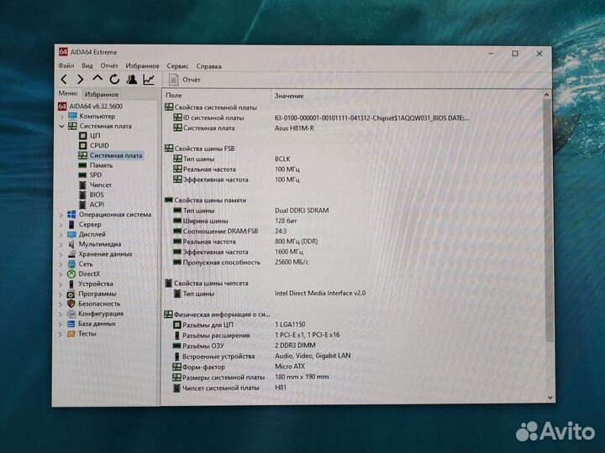The width and height of the screenshot is (605, 453).
Task: Click the Конфигурация icon
Action: 71,314
